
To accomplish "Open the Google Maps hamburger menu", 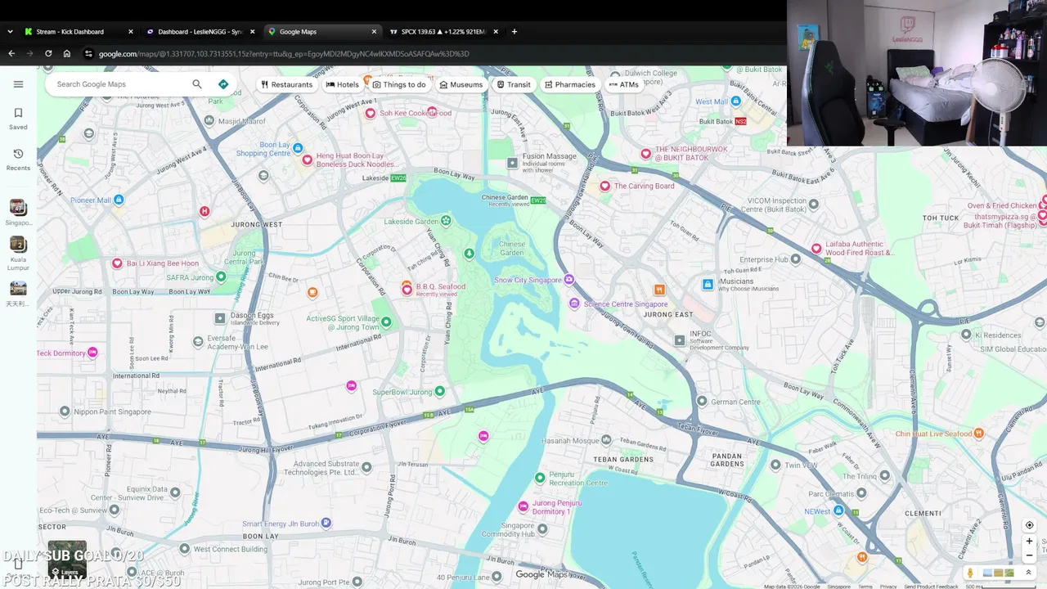I will (18, 84).
